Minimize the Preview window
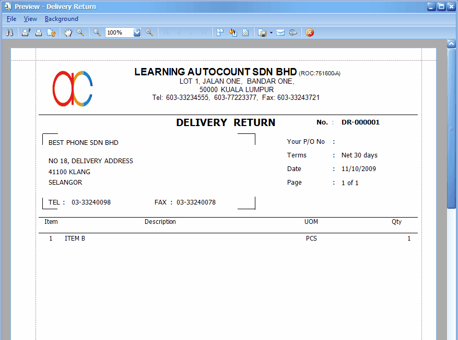Image resolution: width=458 pixels, height=340 pixels. click(x=431, y=6)
